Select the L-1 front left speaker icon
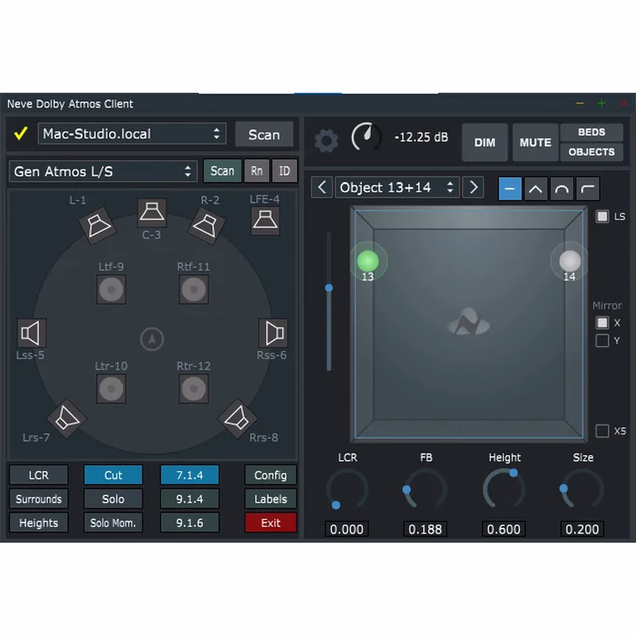This screenshot has width=636, height=636. point(98,226)
